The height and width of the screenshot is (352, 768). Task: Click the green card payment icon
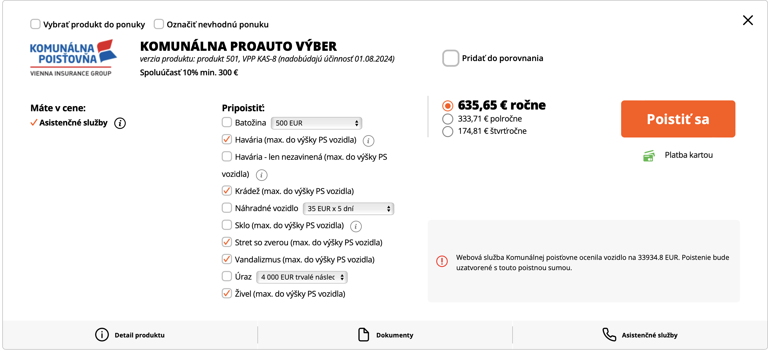click(x=649, y=156)
